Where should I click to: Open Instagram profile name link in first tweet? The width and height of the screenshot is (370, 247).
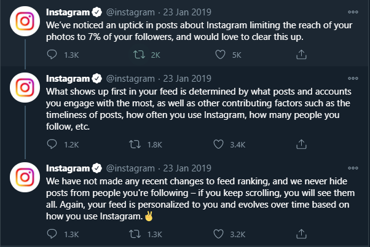66,12
